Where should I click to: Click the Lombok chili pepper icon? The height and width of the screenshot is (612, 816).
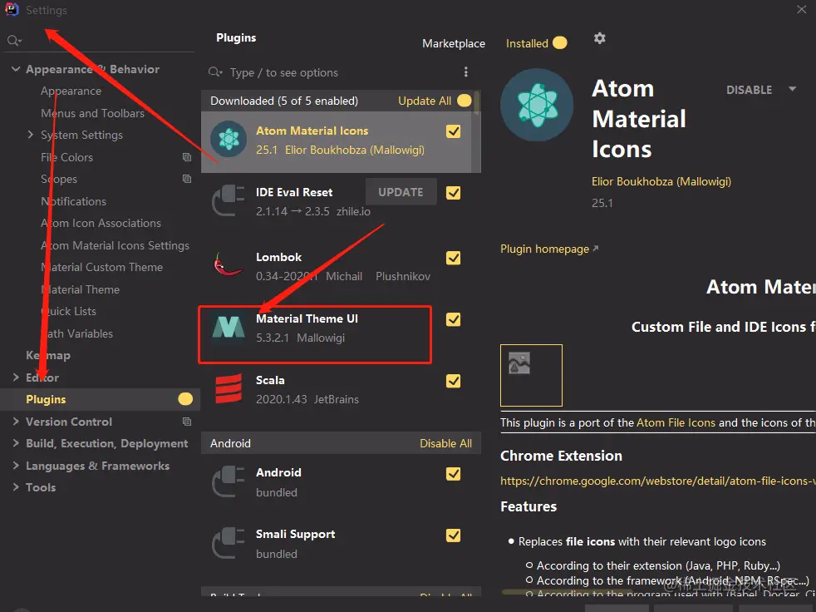point(229,264)
